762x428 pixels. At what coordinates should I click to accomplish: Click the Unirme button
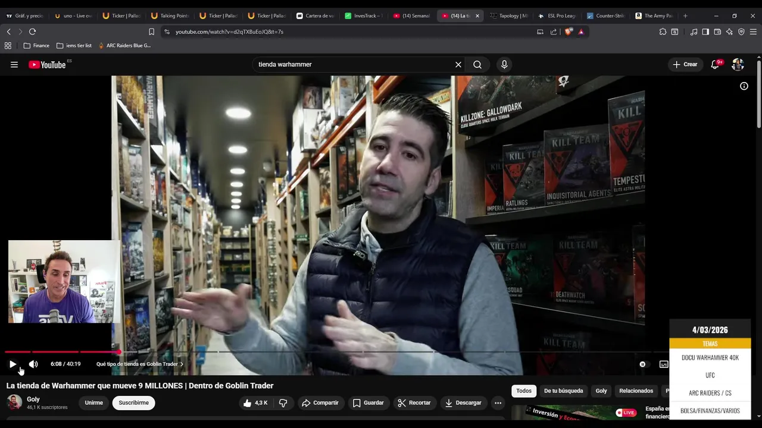coord(93,402)
